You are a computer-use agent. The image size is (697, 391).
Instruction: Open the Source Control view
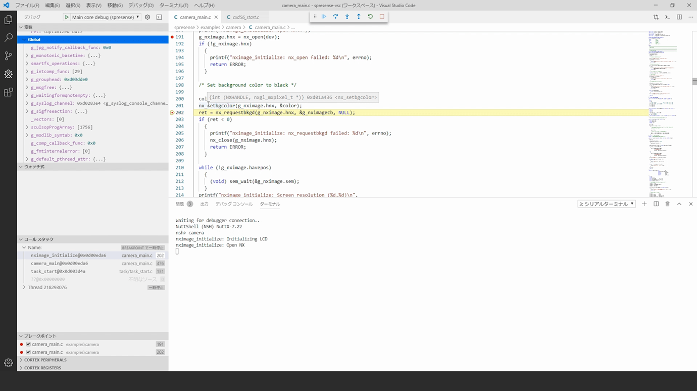[x=8, y=56]
